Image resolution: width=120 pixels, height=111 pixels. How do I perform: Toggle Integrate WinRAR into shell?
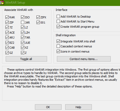coord(58,41)
